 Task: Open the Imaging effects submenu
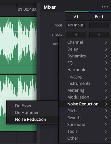tap(85, 77)
